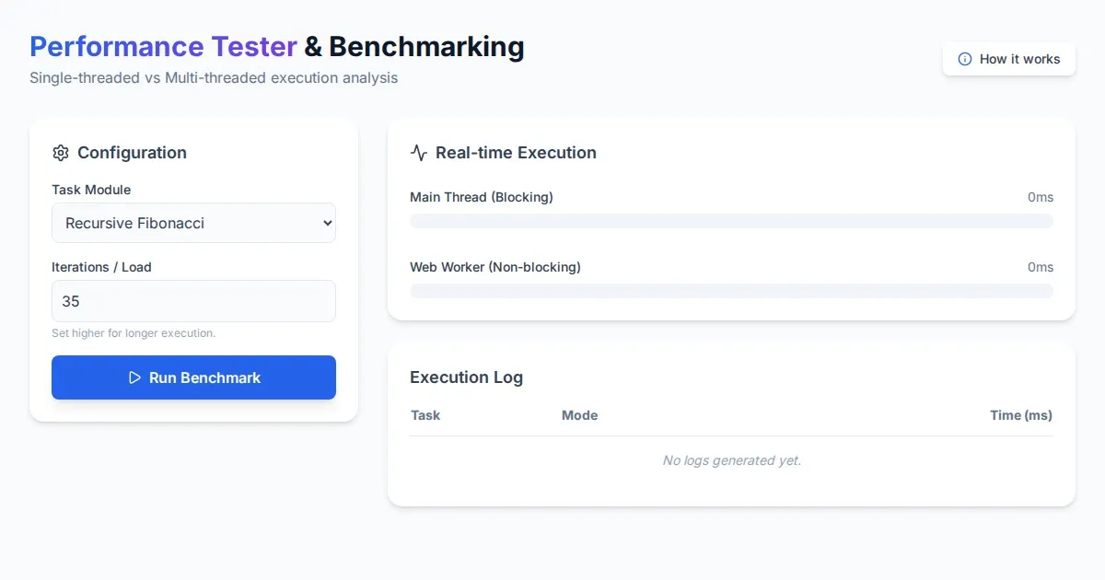Click the Main Thread 0ms time value
Viewport: 1105px width, 580px height.
point(1040,197)
